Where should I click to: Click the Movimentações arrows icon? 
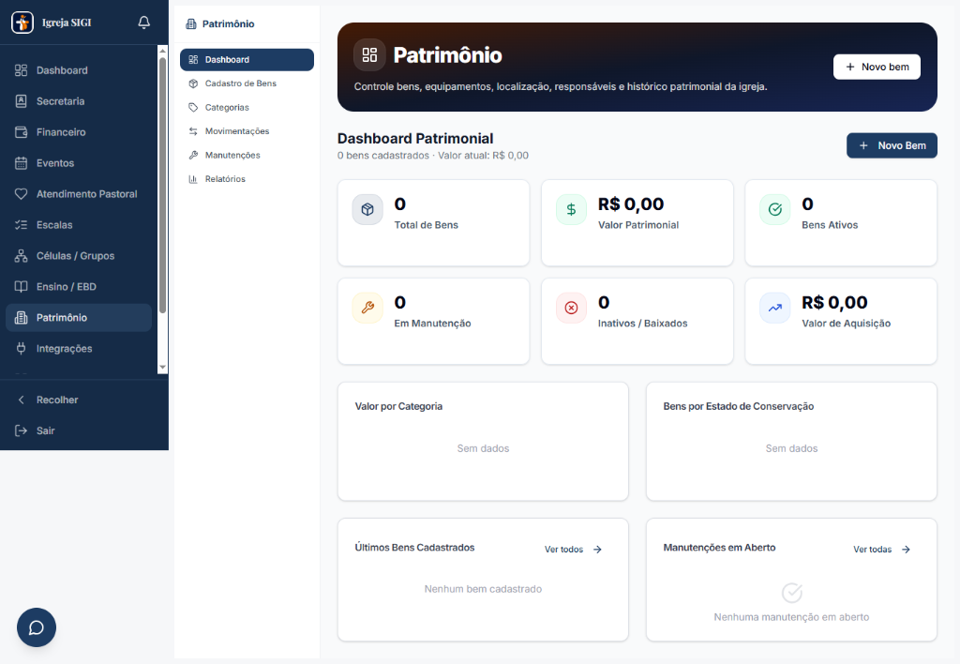tap(193, 131)
